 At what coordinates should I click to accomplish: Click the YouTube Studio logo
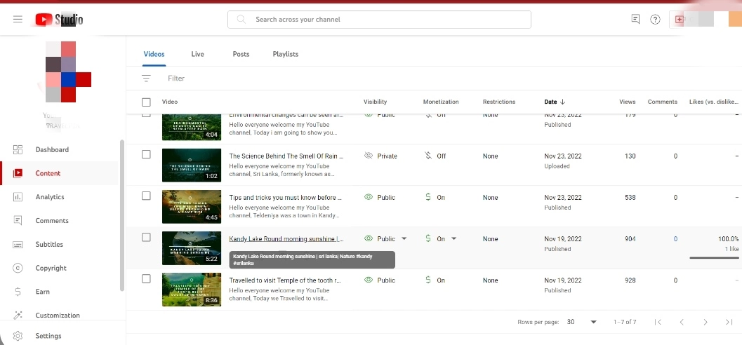pos(59,20)
